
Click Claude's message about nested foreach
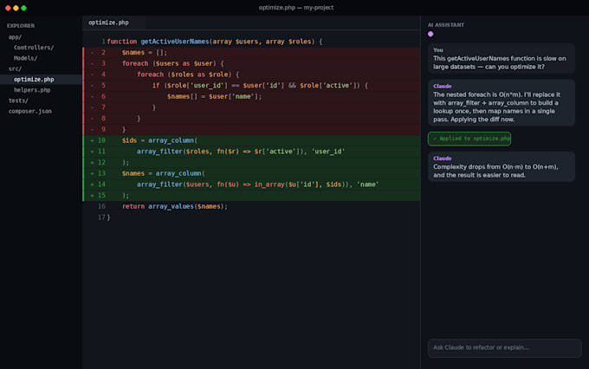(x=502, y=102)
